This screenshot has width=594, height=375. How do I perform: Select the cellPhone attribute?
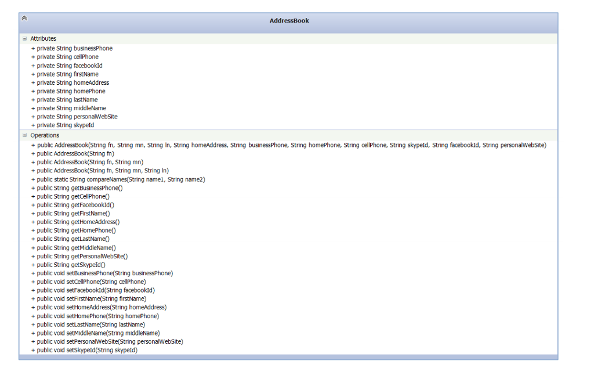coord(66,57)
